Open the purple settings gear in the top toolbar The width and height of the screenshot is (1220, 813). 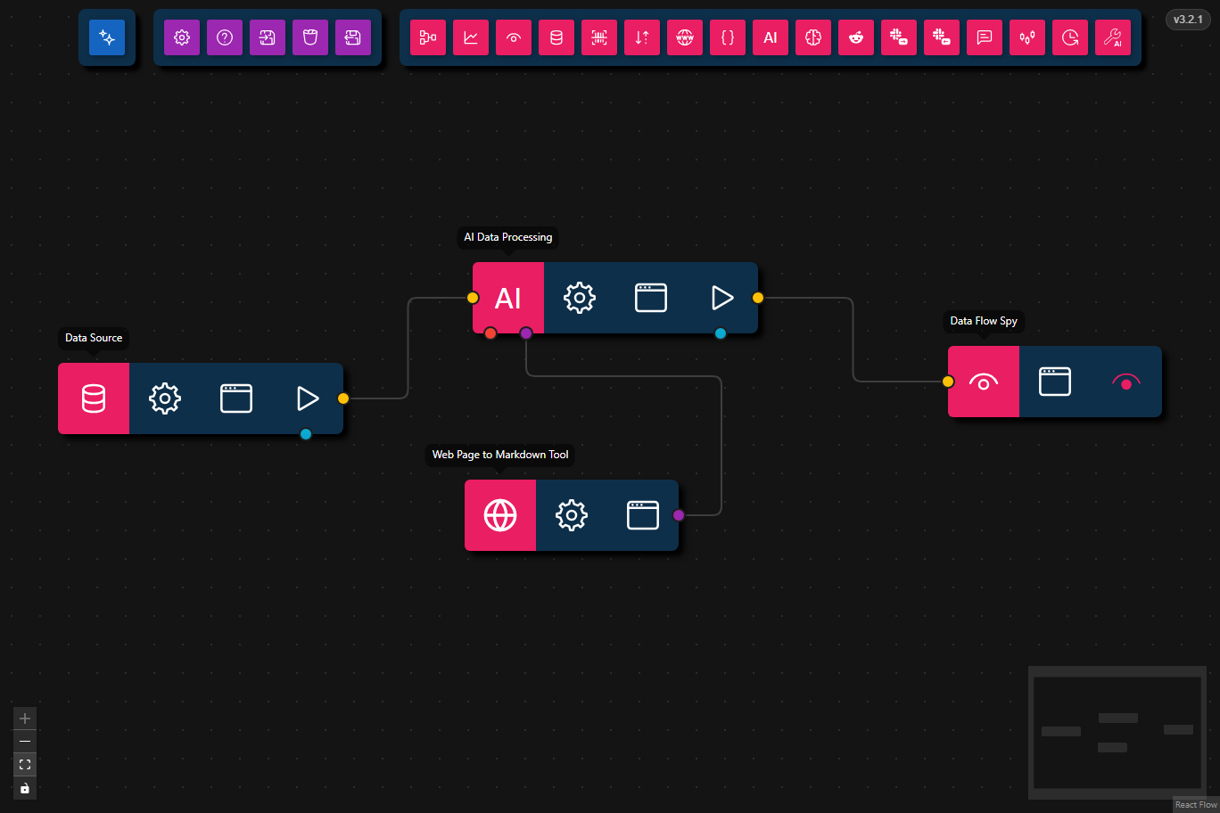182,37
